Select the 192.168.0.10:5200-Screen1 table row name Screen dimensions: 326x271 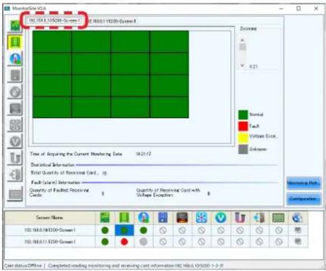(x=50, y=230)
